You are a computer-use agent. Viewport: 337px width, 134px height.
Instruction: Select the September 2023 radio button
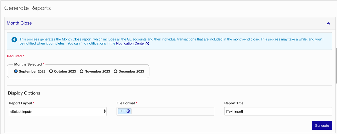[x=16, y=71]
